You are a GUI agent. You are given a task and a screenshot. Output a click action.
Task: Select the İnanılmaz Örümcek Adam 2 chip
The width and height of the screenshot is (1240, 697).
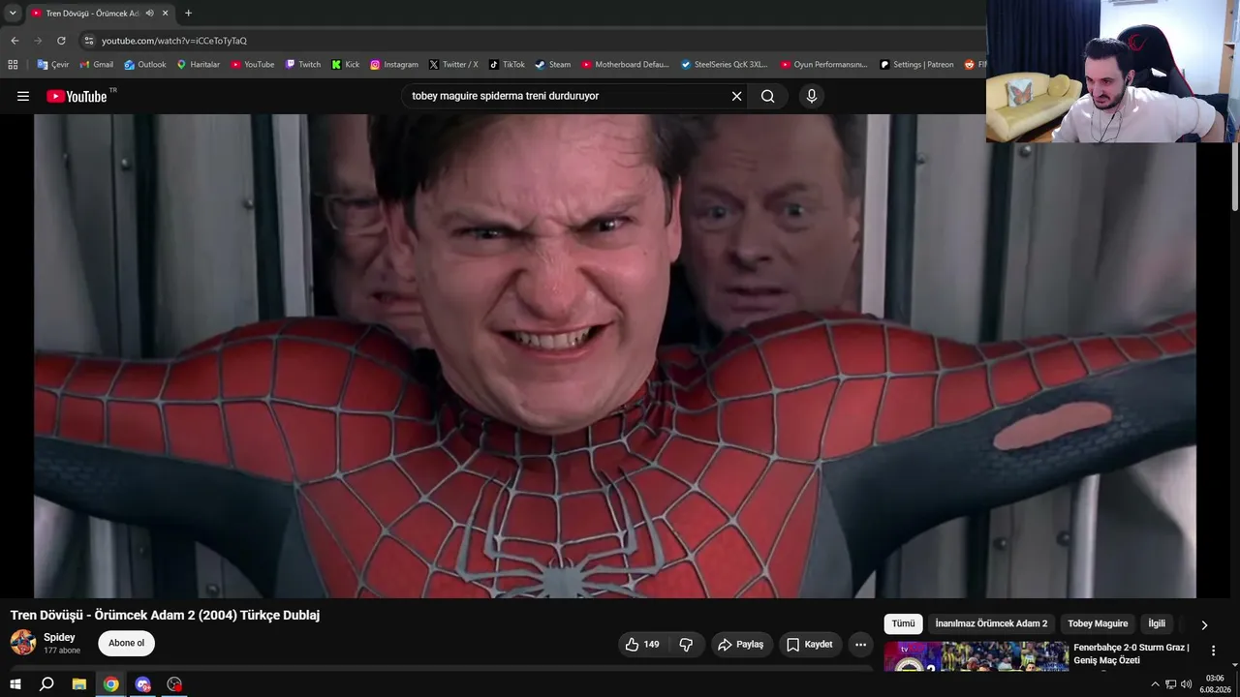(x=991, y=624)
